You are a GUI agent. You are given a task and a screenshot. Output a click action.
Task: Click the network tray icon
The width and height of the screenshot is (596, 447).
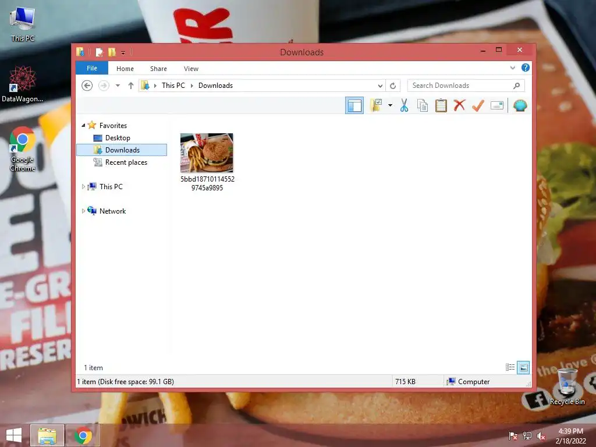[x=527, y=436]
